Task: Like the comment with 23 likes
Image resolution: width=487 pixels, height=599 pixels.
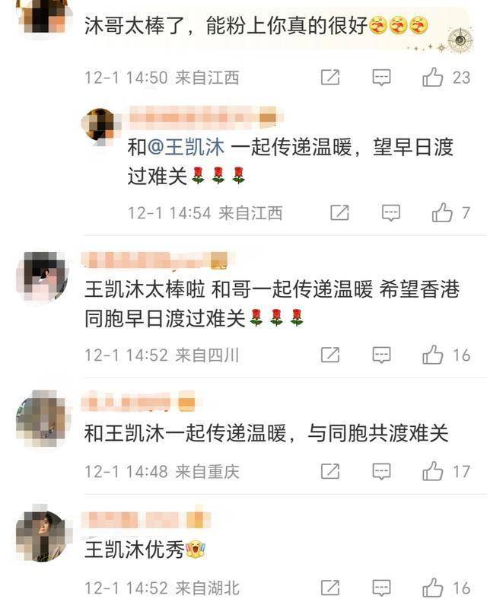Action: (433, 77)
